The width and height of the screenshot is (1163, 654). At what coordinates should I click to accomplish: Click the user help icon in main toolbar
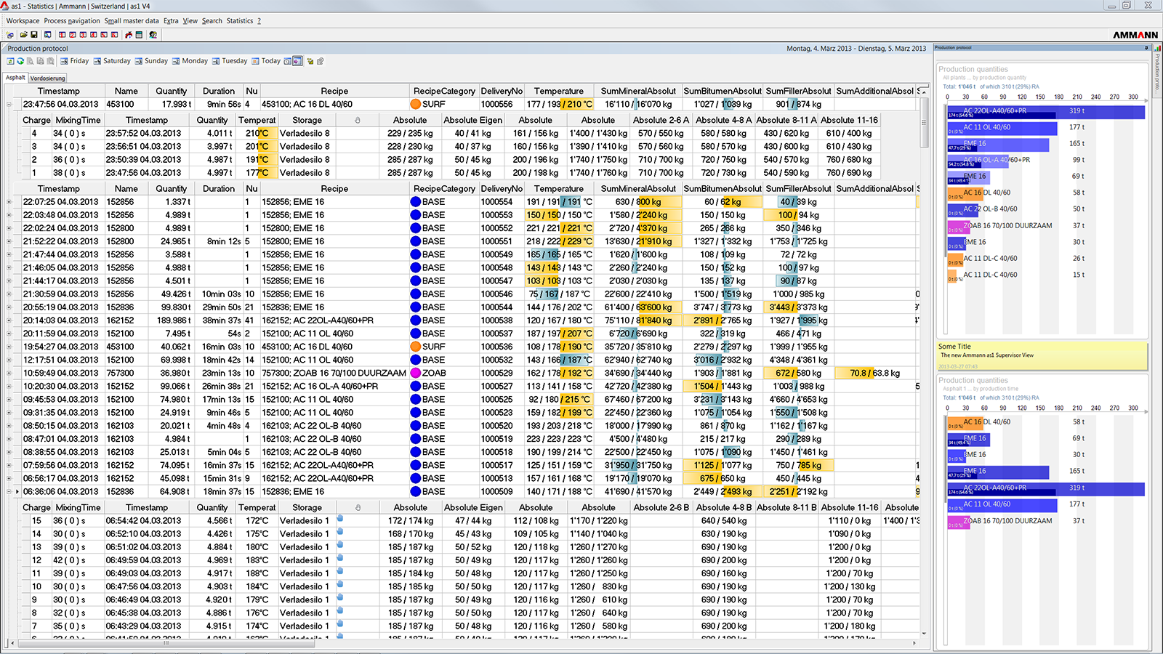pos(153,35)
